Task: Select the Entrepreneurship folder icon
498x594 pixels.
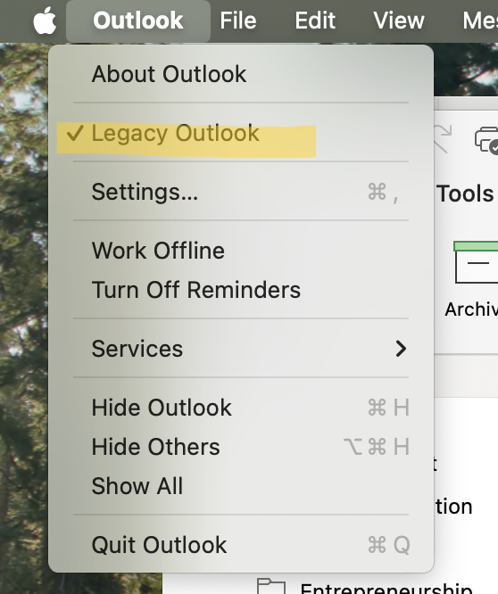Action: 270,586
